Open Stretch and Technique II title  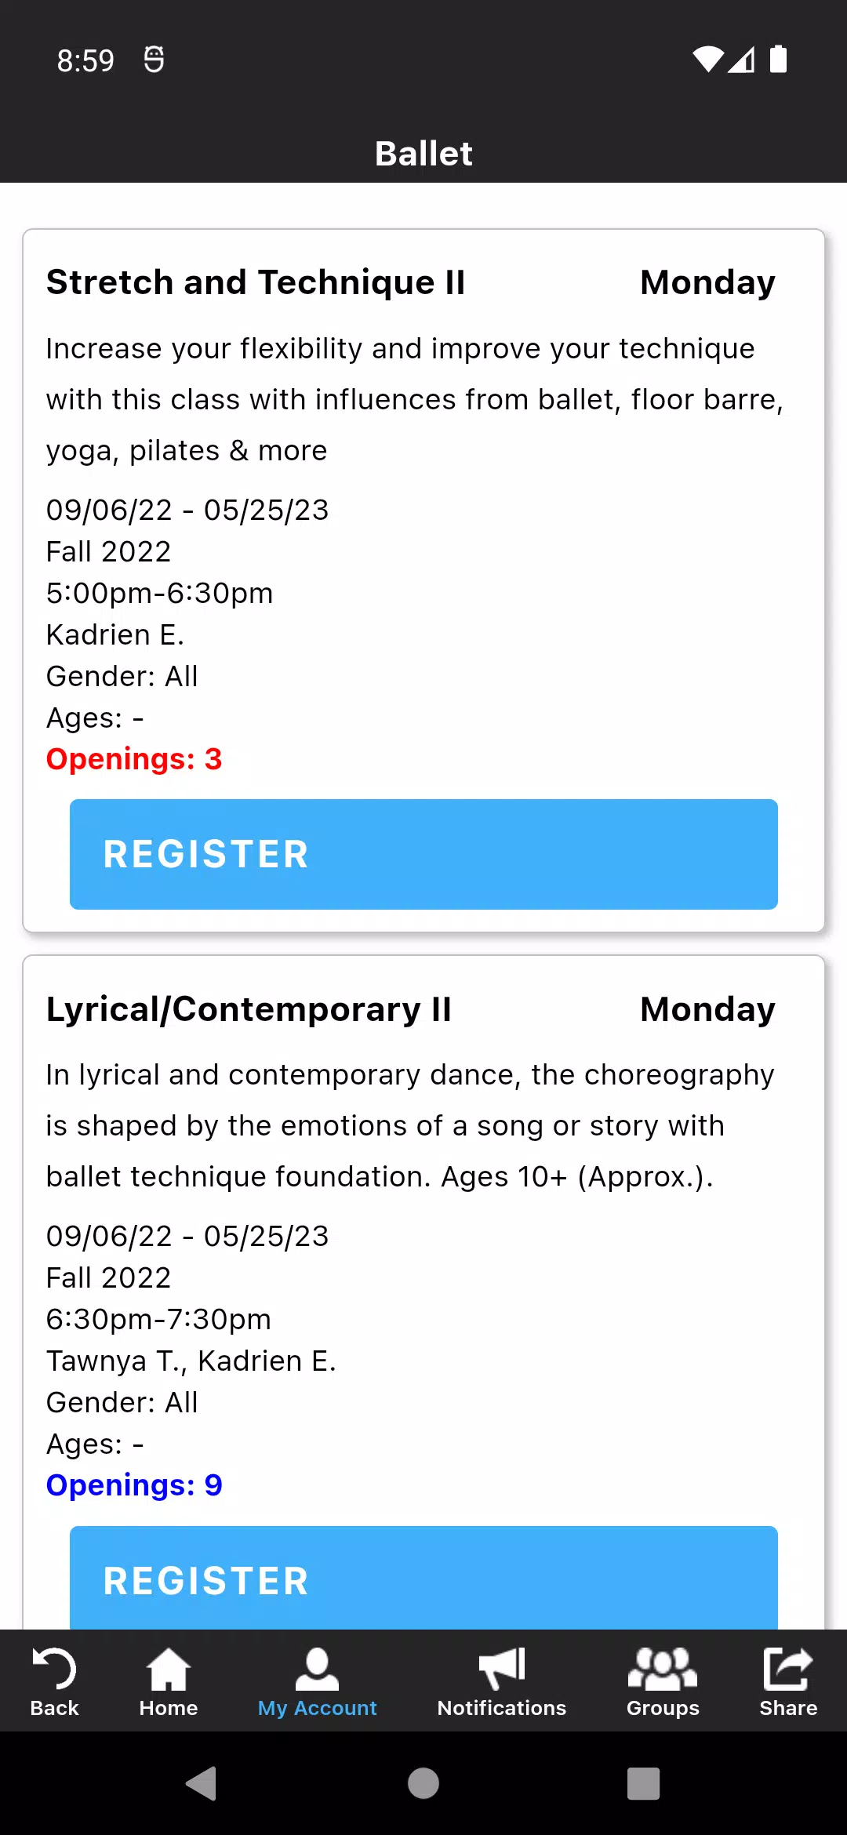256,282
